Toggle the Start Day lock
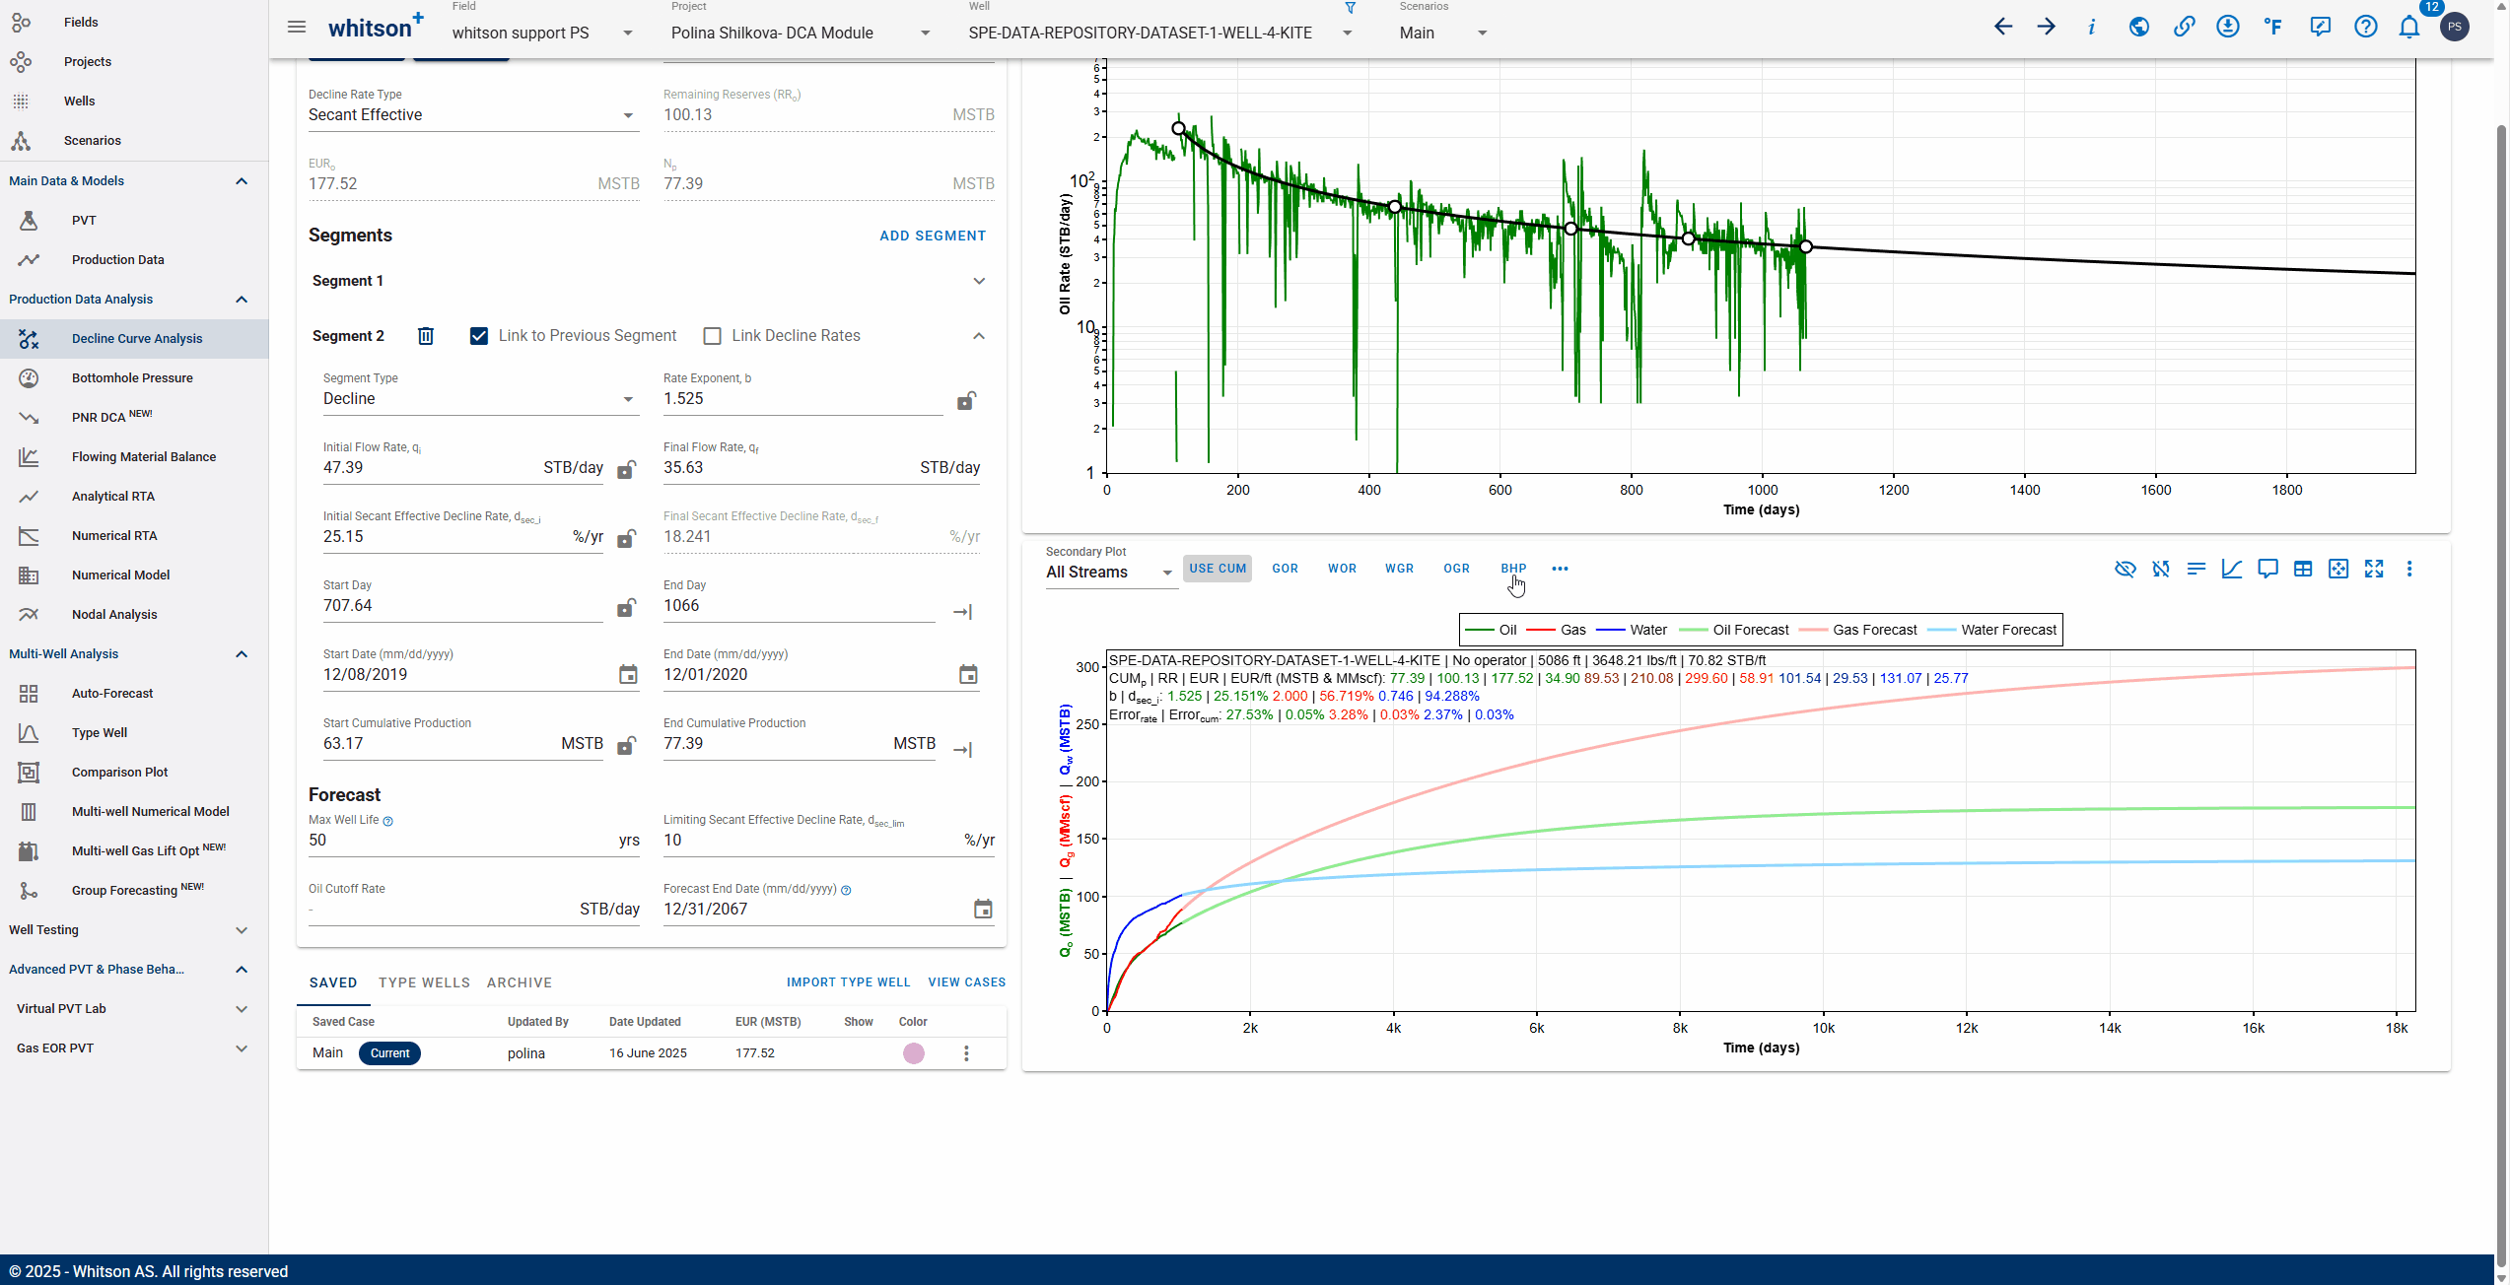The width and height of the screenshot is (2510, 1285). tap(626, 608)
